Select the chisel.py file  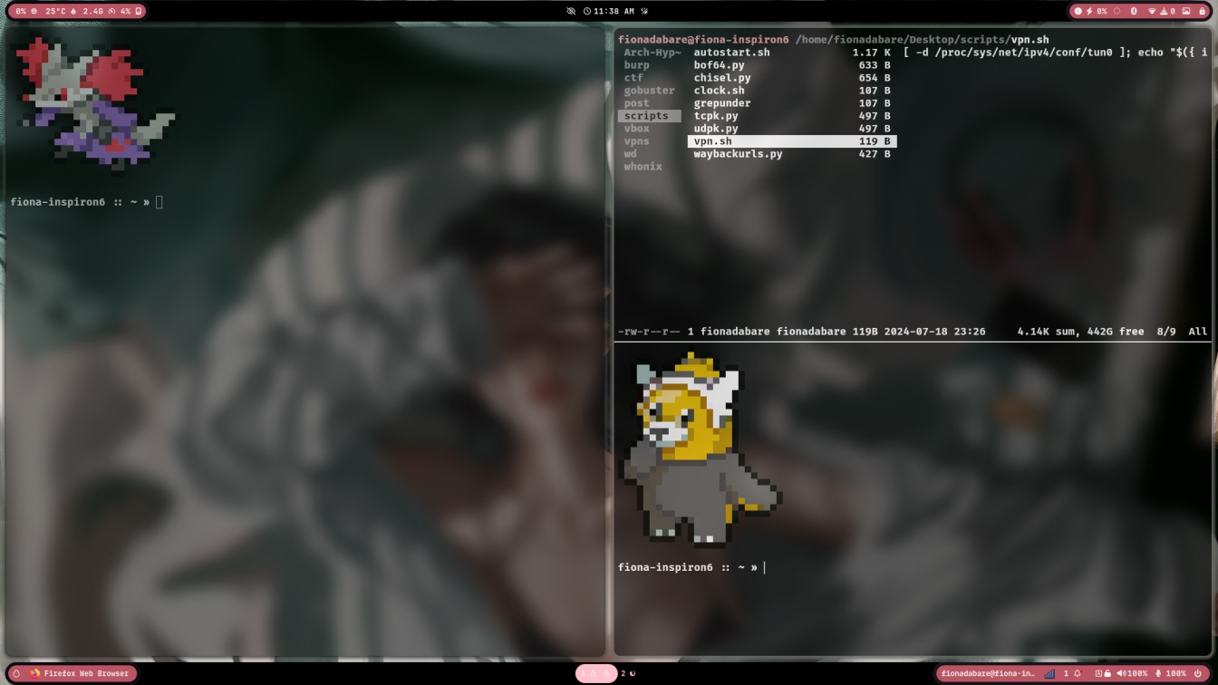point(792,78)
